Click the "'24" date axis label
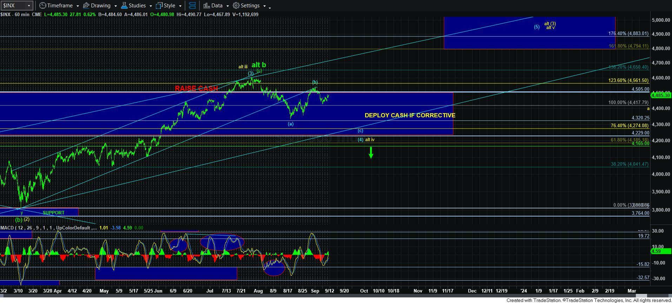 pyautogui.click(x=523, y=291)
